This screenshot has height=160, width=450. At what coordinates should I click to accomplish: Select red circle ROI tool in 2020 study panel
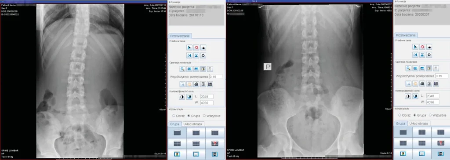422,47
